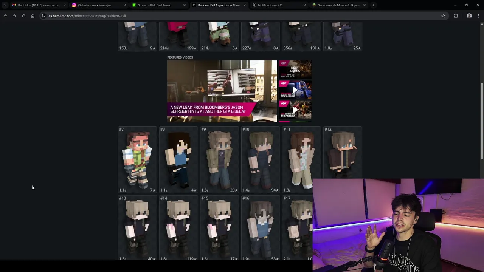Close the Servidores de Minecraft tab
Image resolution: width=484 pixels, height=272 pixels.
click(x=365, y=5)
